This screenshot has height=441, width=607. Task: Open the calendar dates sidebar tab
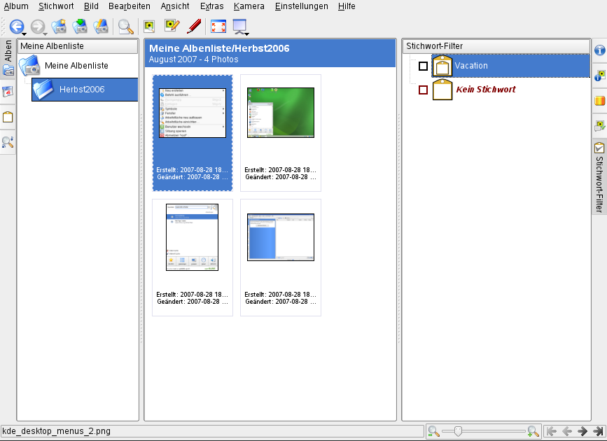(x=8, y=92)
